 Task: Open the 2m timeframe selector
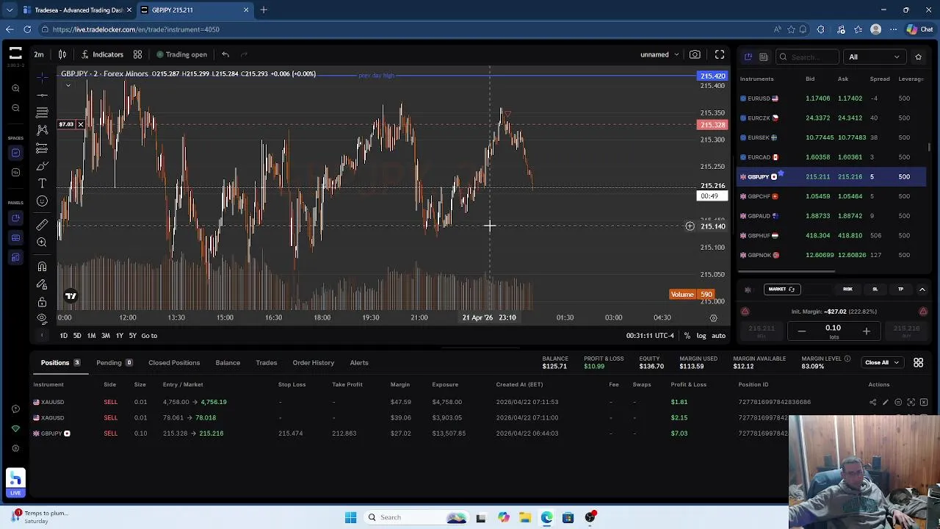[x=39, y=54]
